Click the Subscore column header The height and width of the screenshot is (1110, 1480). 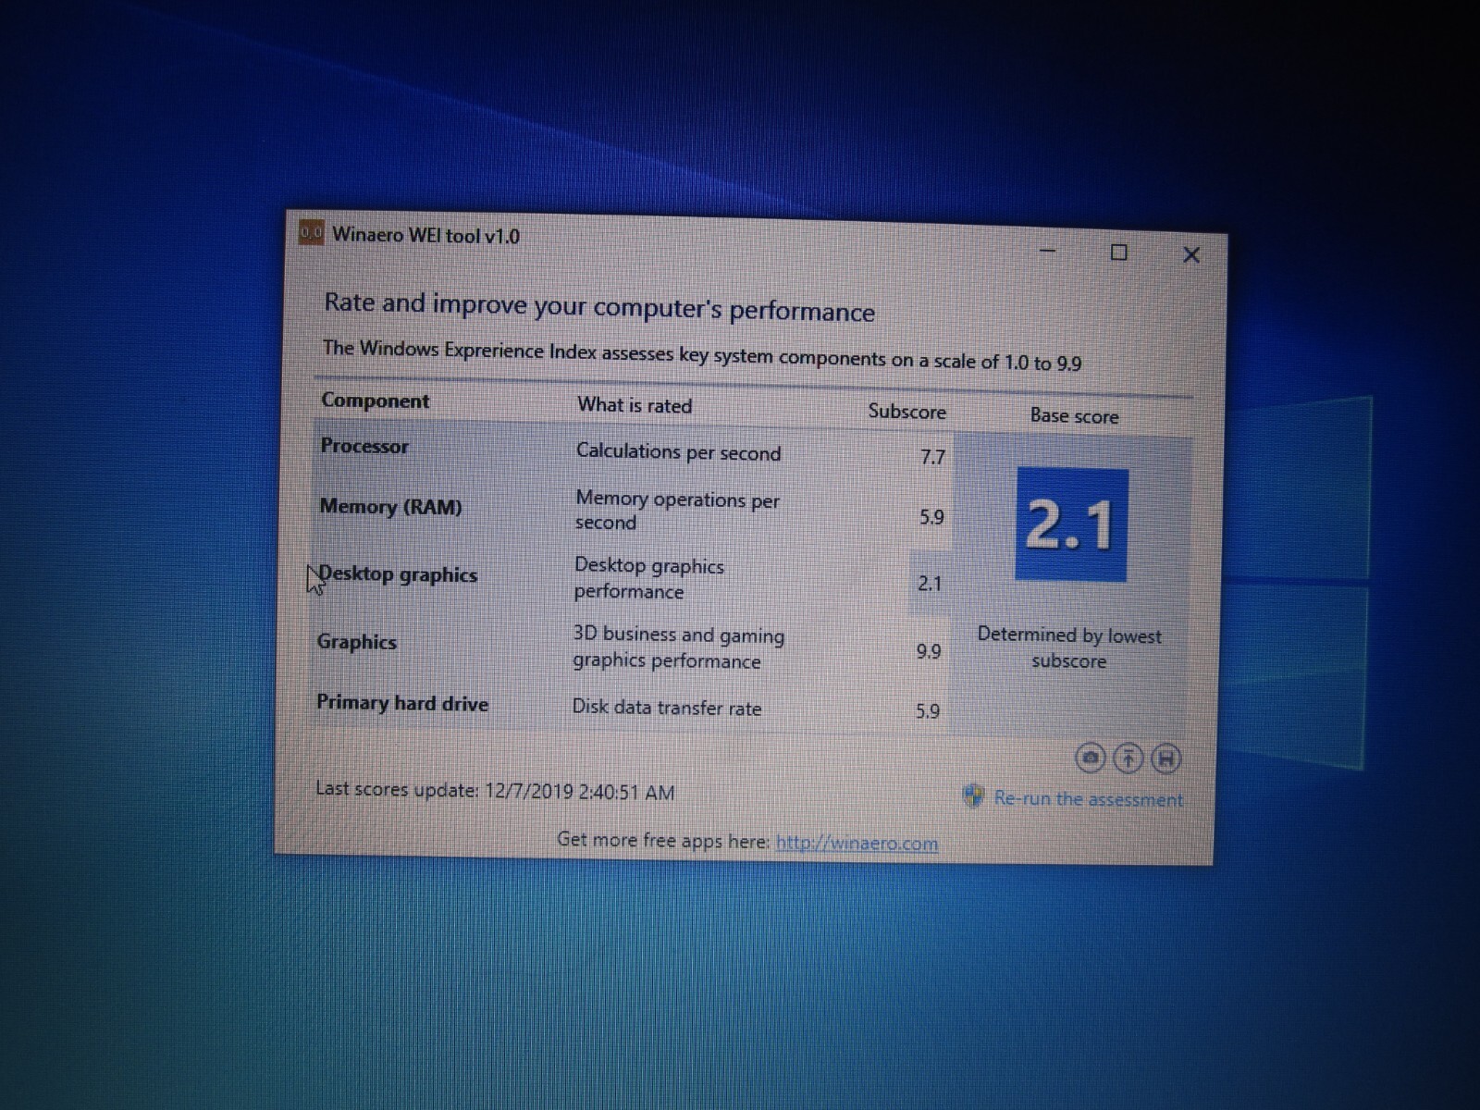(906, 412)
